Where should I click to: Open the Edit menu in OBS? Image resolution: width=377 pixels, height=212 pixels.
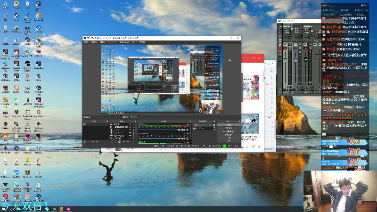tap(94, 42)
